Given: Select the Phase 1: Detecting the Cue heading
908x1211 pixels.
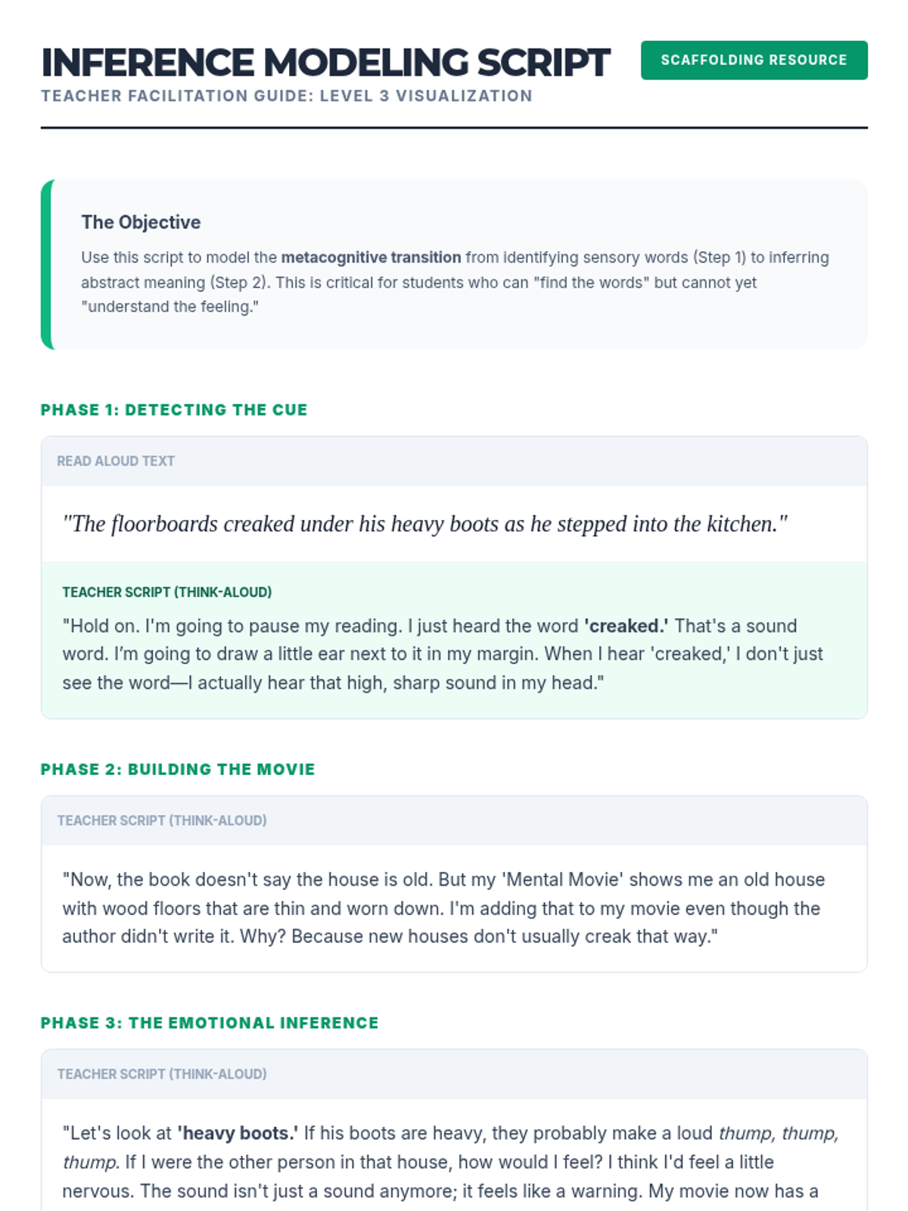Looking at the screenshot, I should click(x=174, y=410).
